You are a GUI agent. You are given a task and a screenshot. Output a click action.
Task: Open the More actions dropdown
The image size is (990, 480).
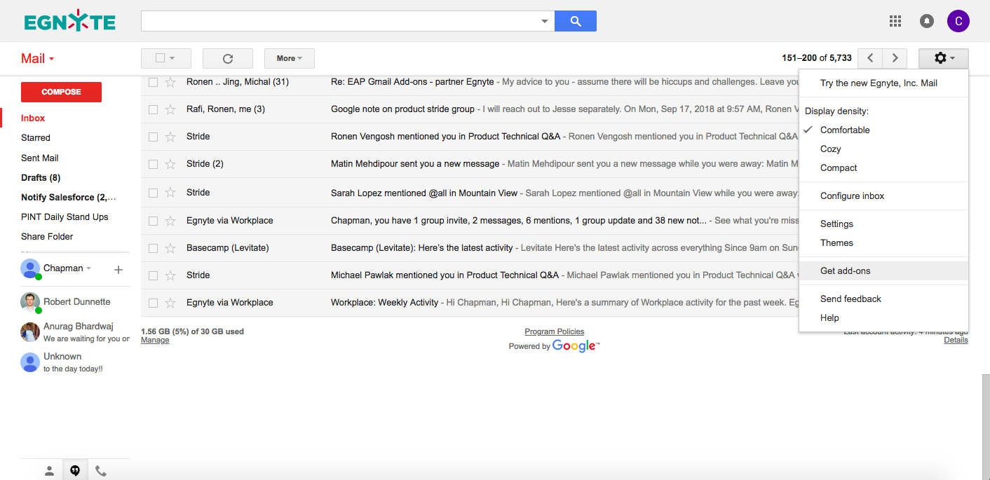point(289,58)
